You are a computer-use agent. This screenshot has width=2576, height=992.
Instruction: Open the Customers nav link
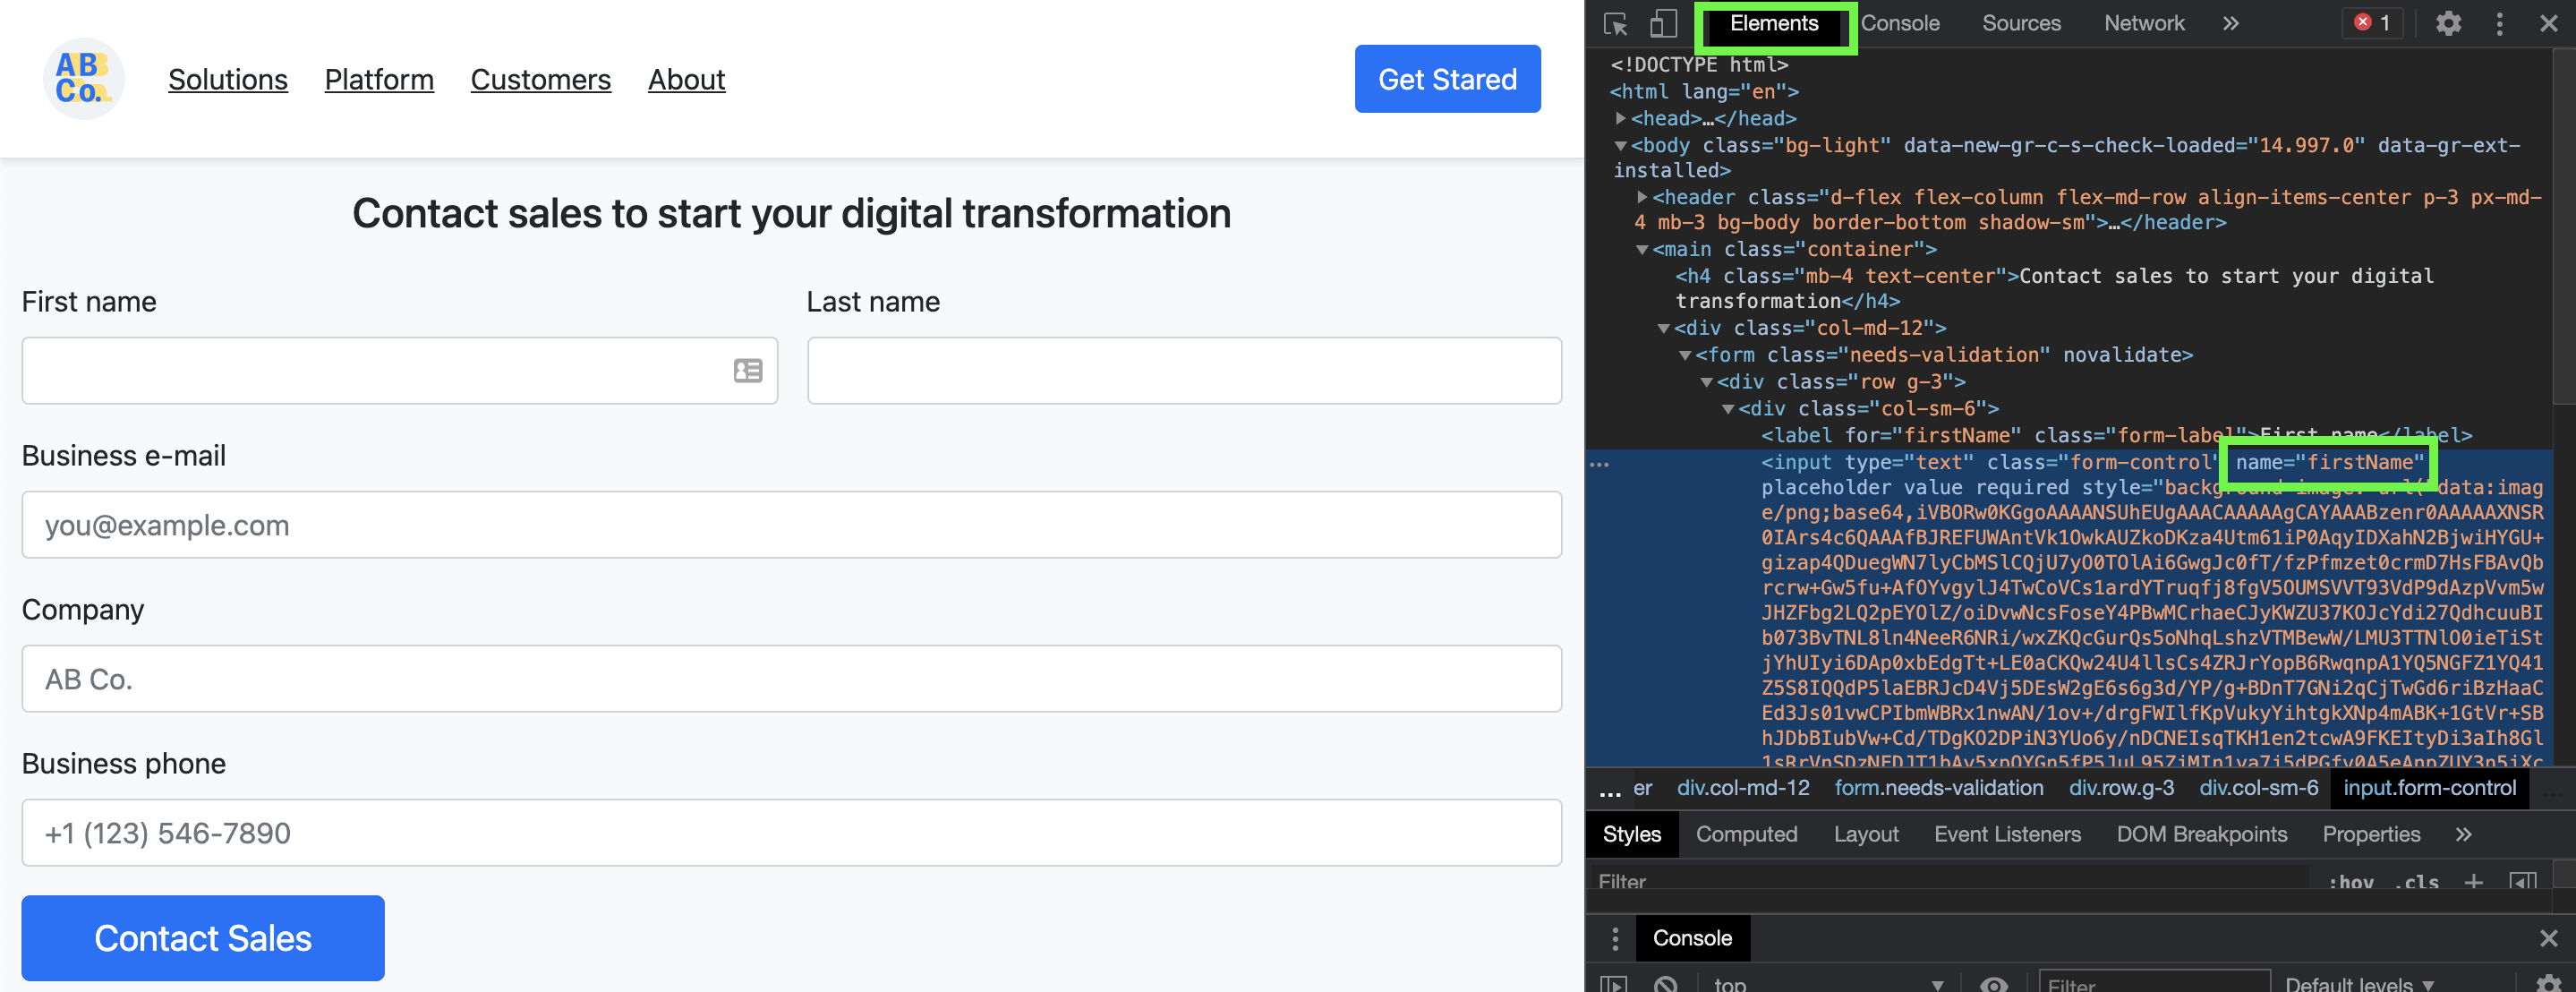click(x=541, y=79)
